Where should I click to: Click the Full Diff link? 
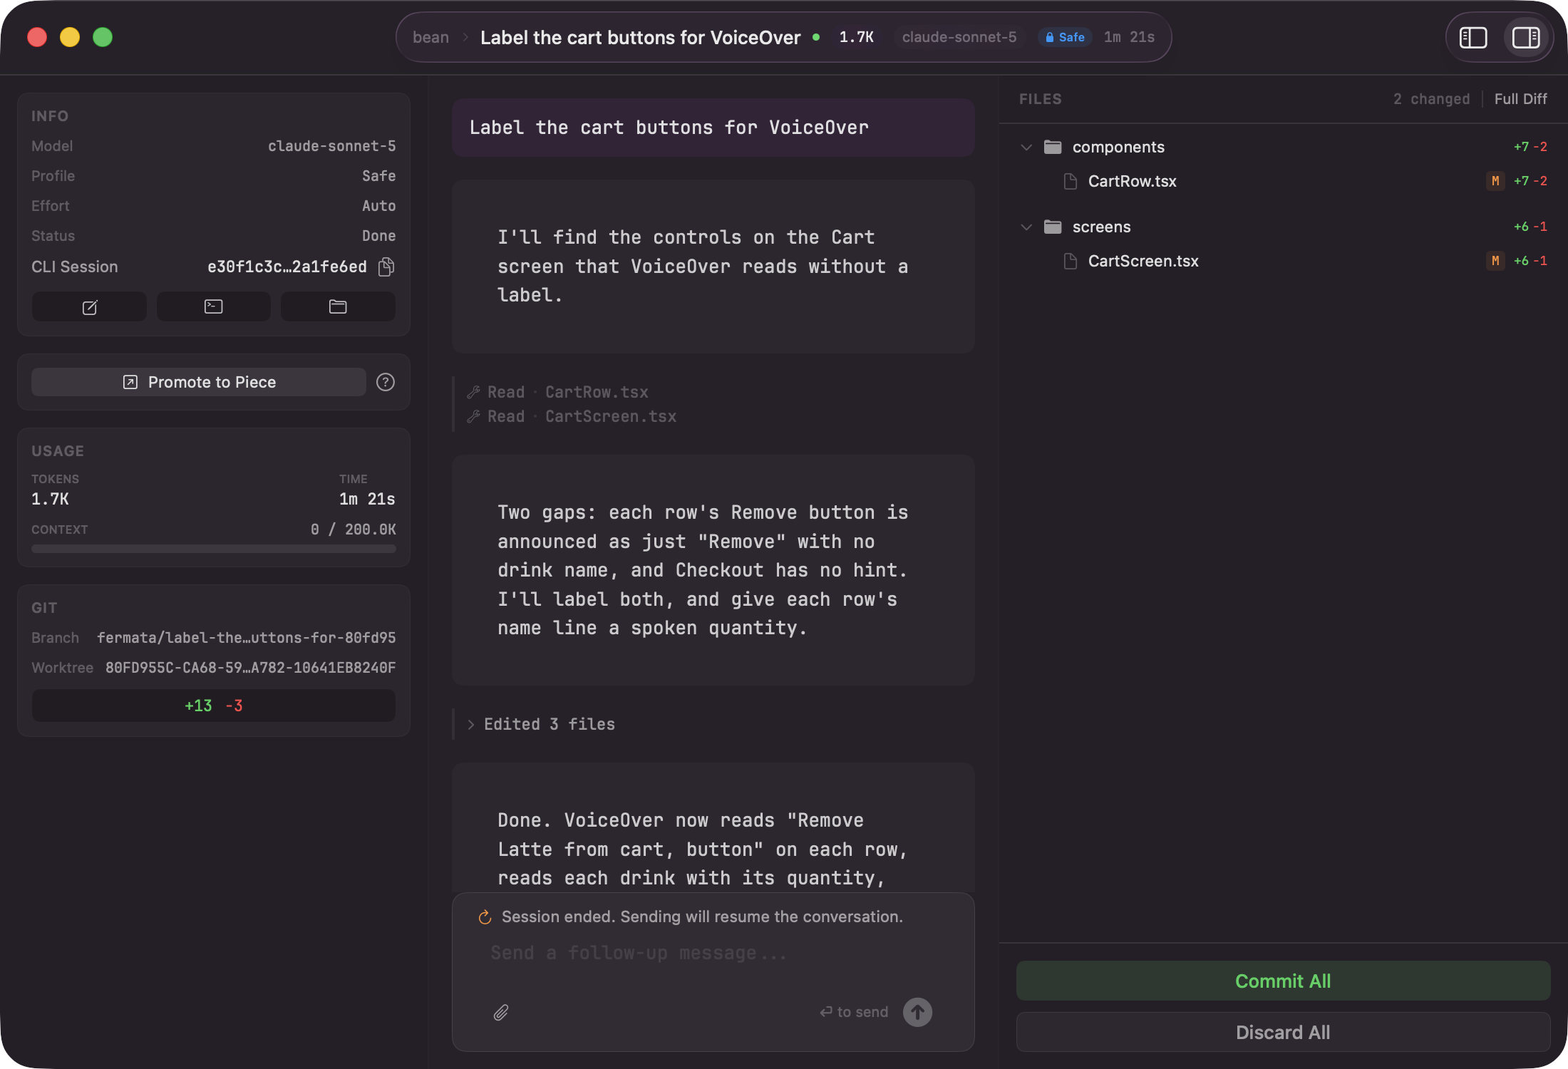click(1520, 99)
